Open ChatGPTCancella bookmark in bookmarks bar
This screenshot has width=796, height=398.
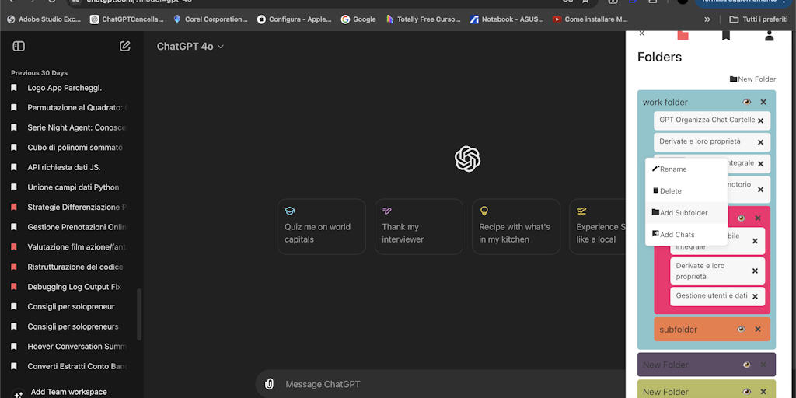pyautogui.click(x=127, y=19)
